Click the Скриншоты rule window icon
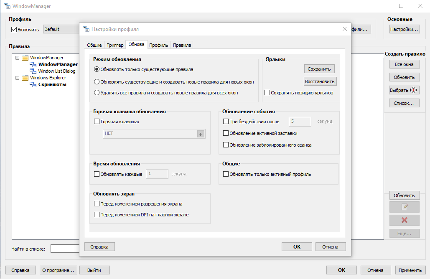430x279 pixels. (33, 85)
